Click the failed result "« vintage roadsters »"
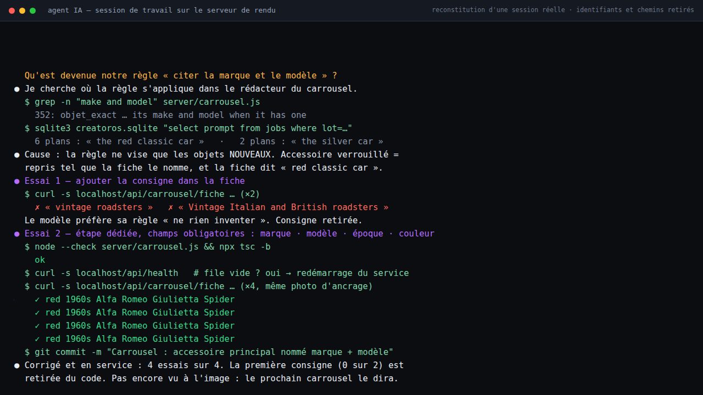This screenshot has width=703, height=395. (93, 207)
